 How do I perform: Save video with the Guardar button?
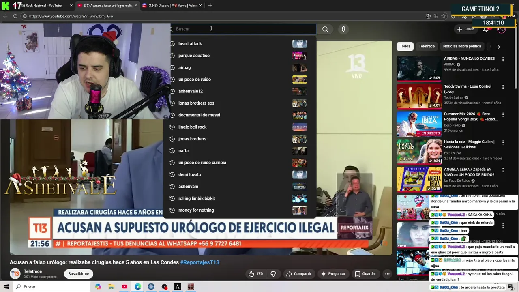(x=365, y=274)
